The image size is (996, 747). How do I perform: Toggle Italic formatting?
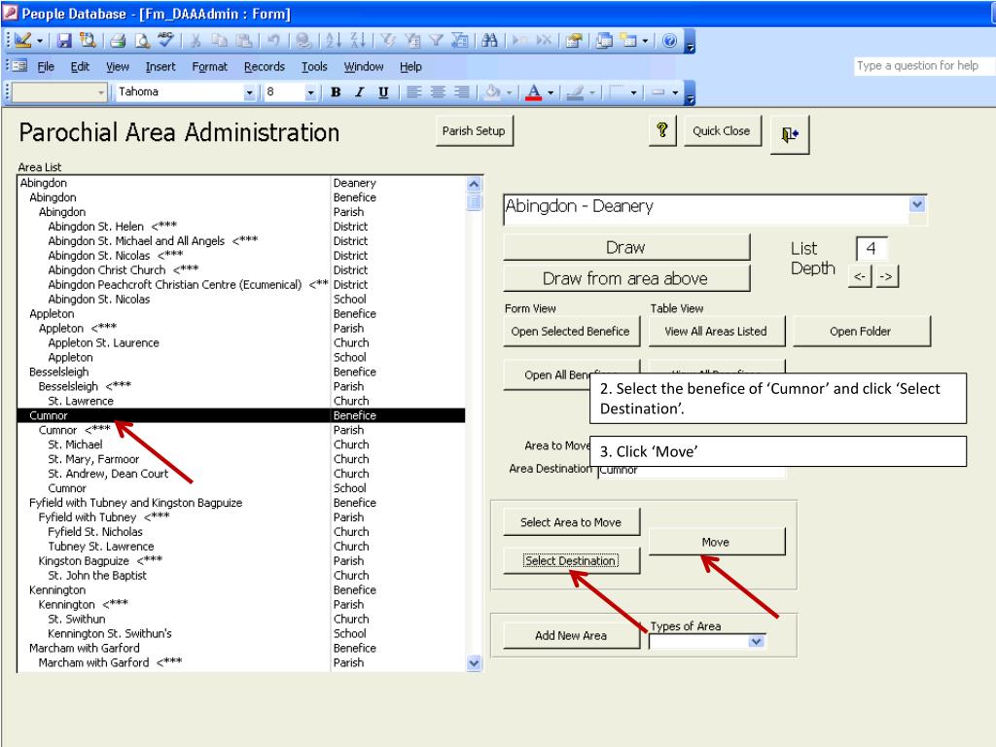(360, 92)
